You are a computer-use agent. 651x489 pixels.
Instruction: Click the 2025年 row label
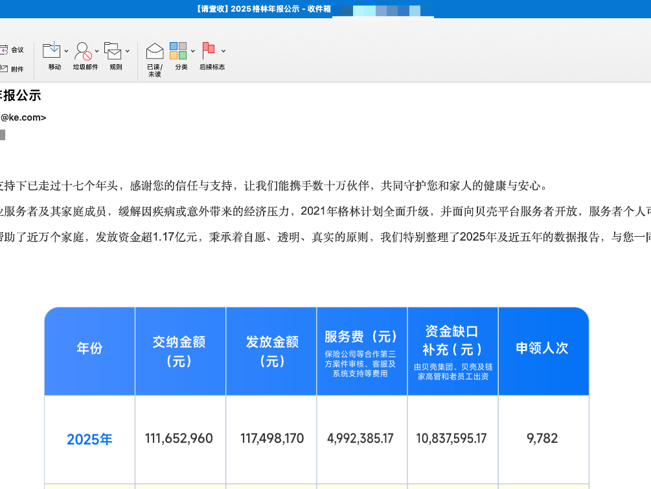point(89,439)
